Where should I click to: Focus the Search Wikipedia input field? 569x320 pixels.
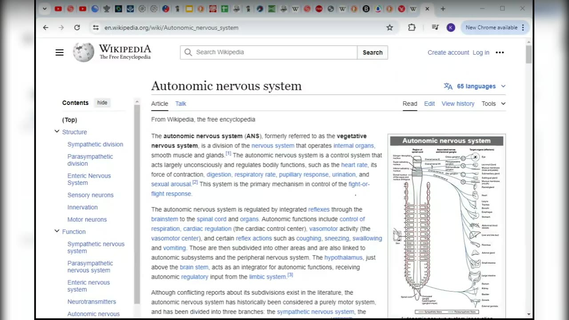(x=268, y=52)
